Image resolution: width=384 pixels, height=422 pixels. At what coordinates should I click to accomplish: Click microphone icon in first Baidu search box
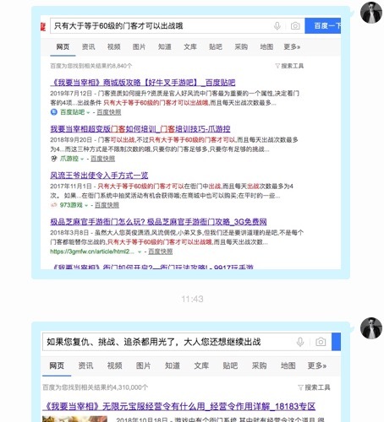click(x=277, y=26)
